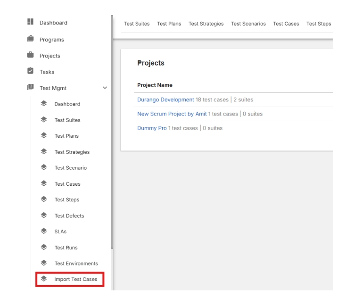
Task: Click the layers icon beside SLAs
Action: (43, 231)
